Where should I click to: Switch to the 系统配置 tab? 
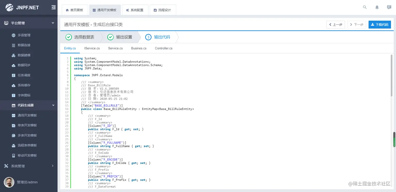click(x=135, y=10)
